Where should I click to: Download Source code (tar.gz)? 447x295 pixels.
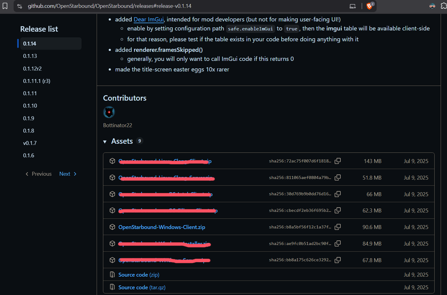(142, 287)
